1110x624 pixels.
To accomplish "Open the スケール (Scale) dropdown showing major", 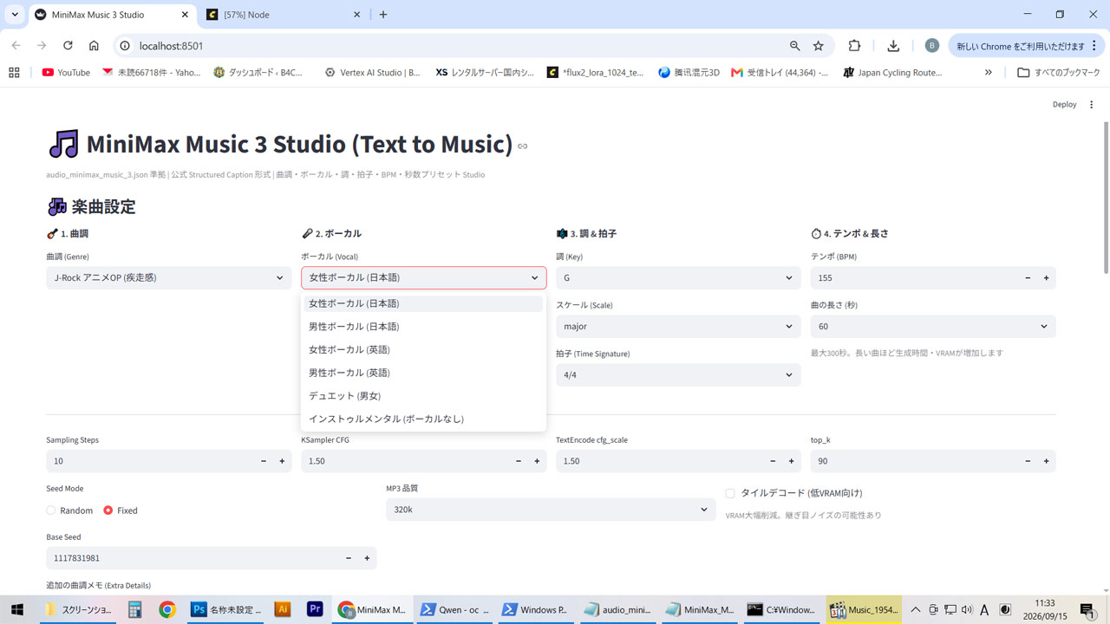I will (x=678, y=326).
